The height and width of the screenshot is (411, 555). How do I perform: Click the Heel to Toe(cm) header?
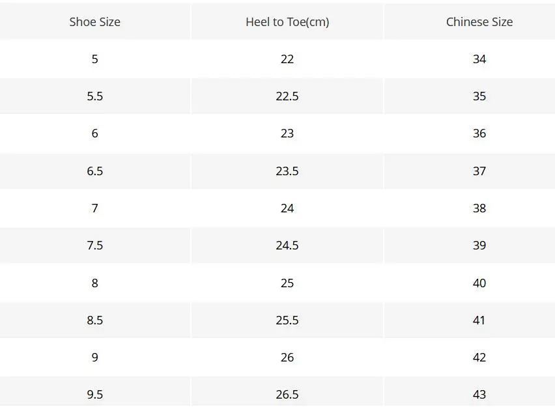(x=287, y=22)
